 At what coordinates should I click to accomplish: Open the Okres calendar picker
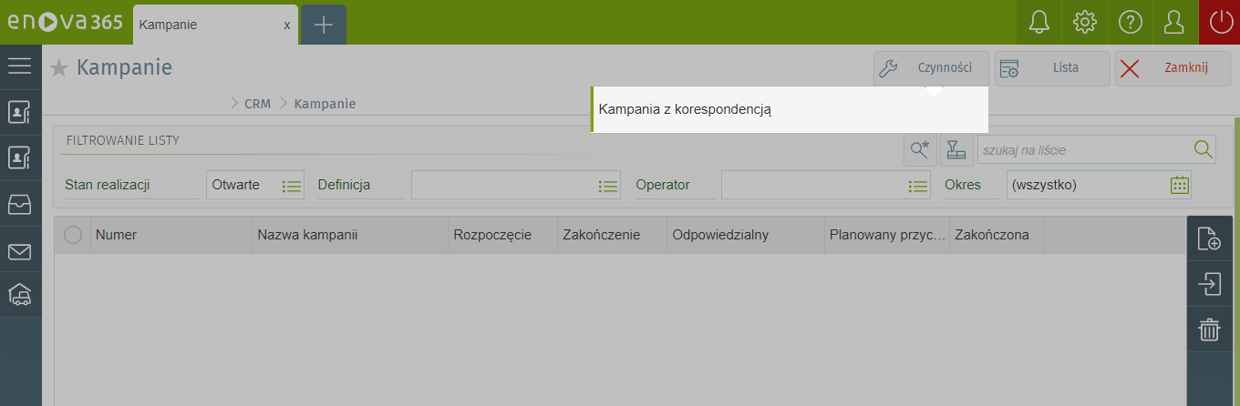coord(1180,185)
